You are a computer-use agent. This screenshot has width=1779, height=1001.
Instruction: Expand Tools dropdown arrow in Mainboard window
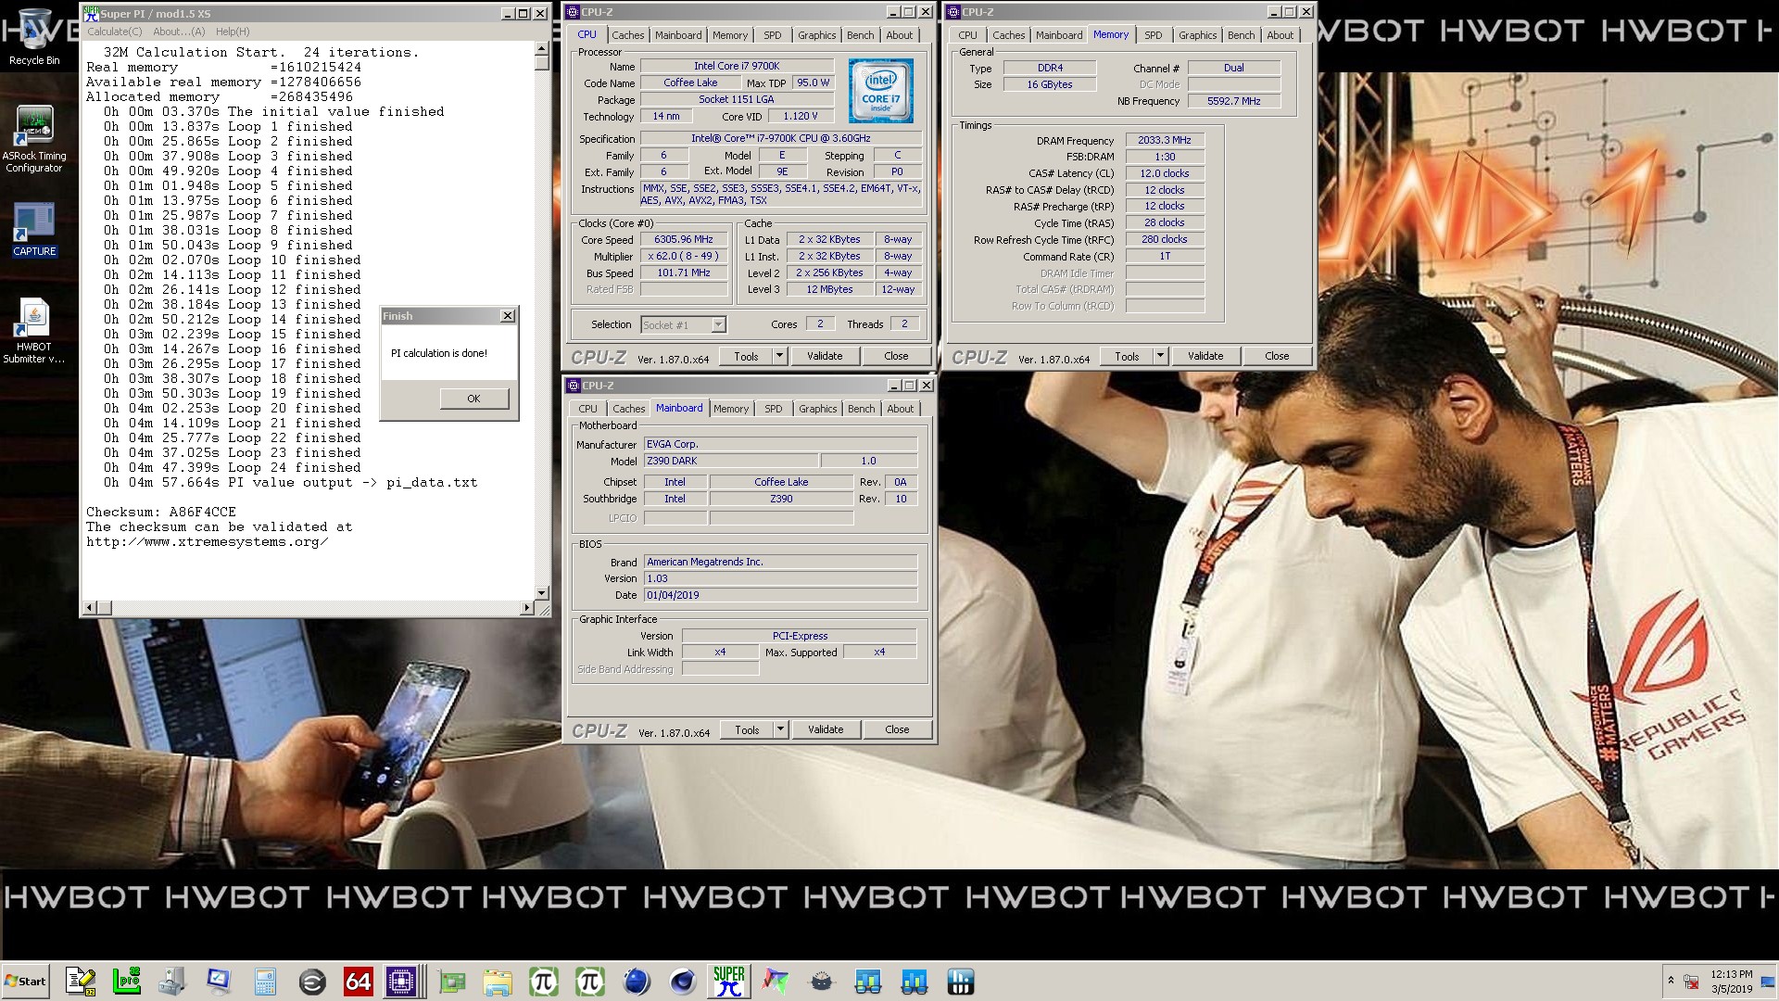(780, 729)
